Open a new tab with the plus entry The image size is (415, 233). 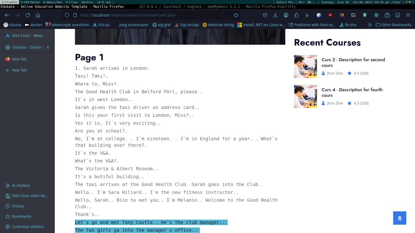(x=27, y=70)
